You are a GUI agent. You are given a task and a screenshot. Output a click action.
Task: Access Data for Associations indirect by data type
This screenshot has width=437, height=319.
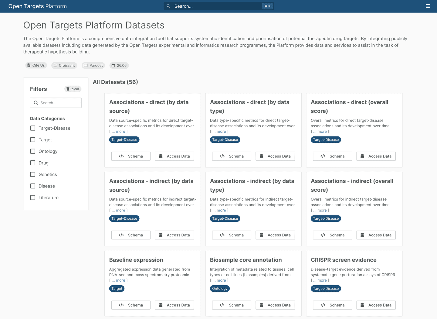(x=275, y=235)
